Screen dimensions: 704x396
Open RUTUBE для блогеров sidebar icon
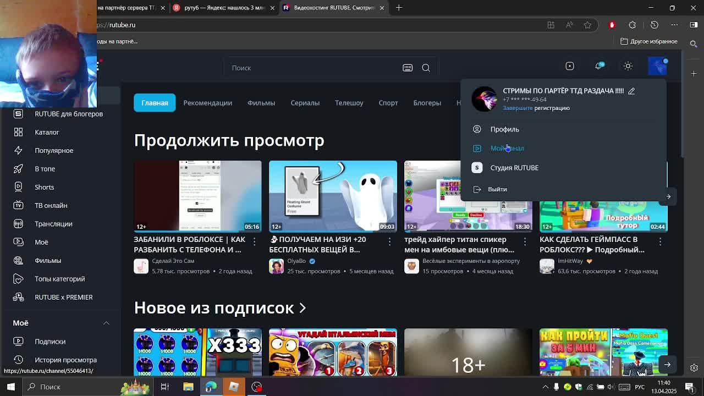pyautogui.click(x=18, y=114)
